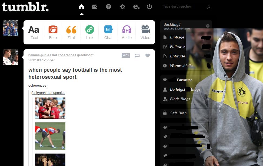
Task: Click the Safe Dash padlock icon
Action: (x=165, y=113)
